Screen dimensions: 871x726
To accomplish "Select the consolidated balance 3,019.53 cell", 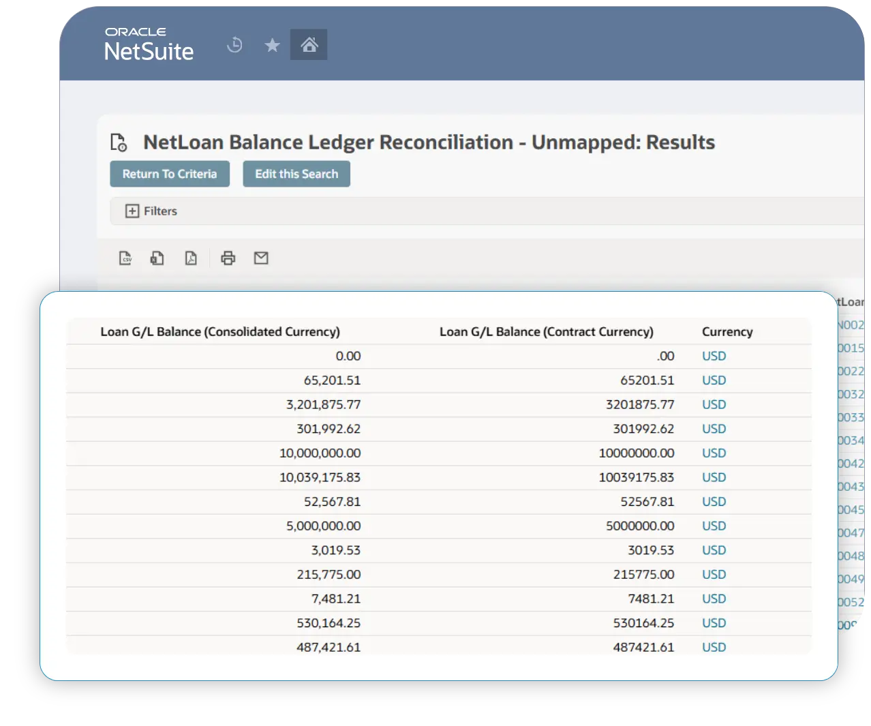I will [336, 550].
